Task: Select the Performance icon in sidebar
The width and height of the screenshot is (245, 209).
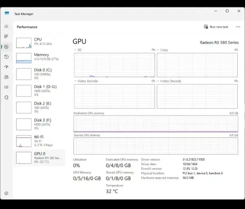Action: pyautogui.click(x=6, y=47)
